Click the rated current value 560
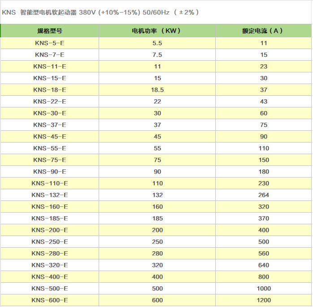This screenshot has height=307, width=313. (x=264, y=254)
